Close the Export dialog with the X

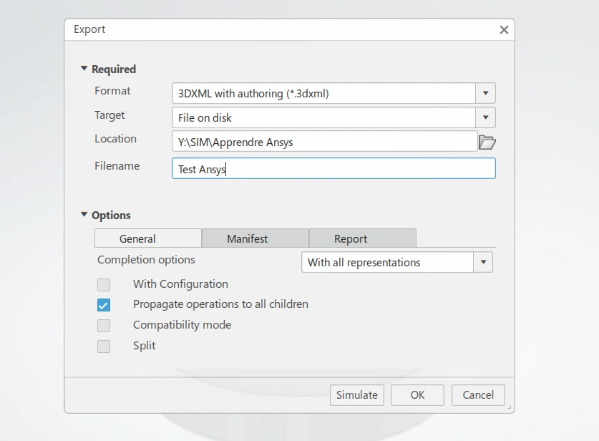tap(504, 30)
